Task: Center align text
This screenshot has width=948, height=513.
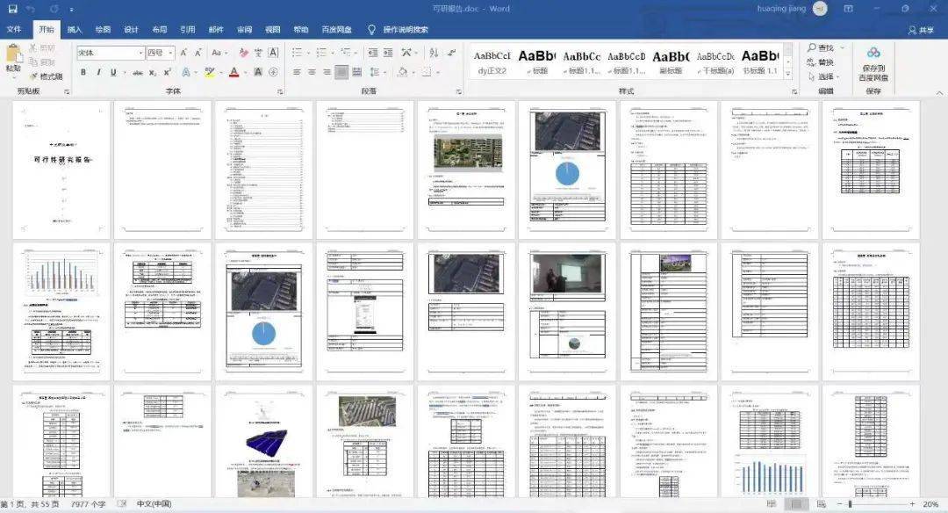Action: point(312,72)
